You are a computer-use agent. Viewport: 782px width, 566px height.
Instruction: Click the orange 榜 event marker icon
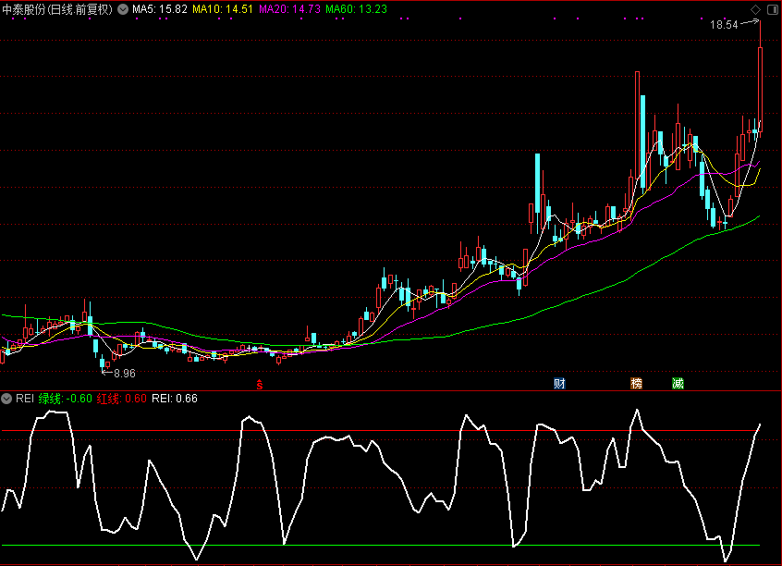tap(636, 383)
